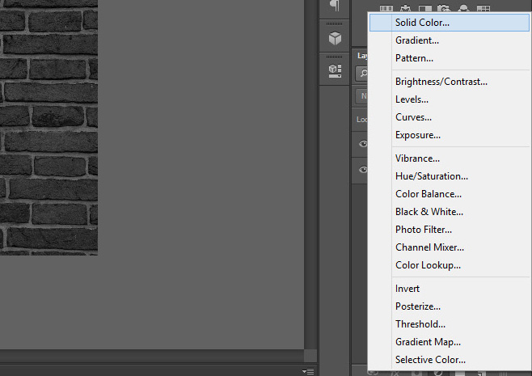
Task: Select Photo Filter menu entry
Action: click(x=424, y=230)
